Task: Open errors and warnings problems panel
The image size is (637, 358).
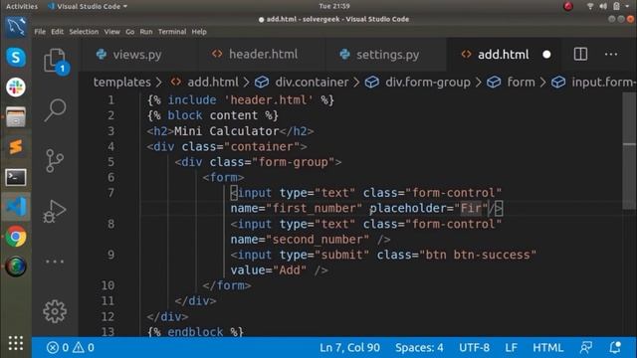Action: [x=71, y=347]
